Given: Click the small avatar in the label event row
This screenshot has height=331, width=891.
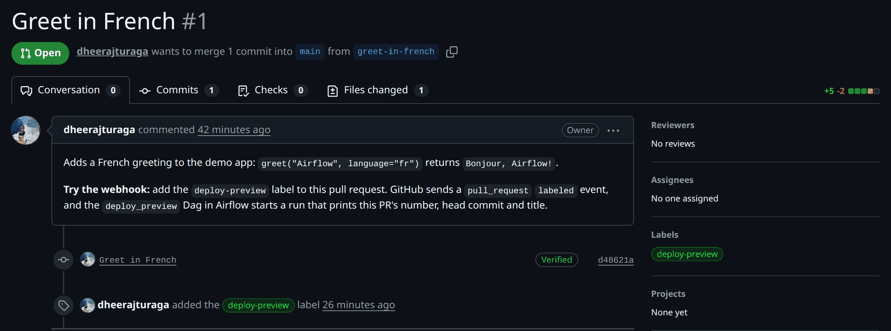Looking at the screenshot, I should tap(87, 305).
